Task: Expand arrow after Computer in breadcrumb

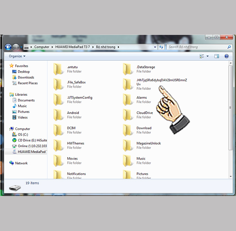Action: (52, 47)
